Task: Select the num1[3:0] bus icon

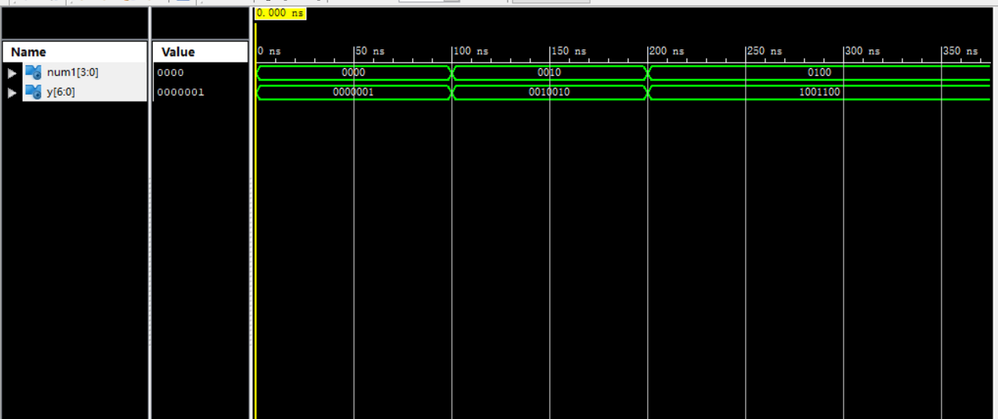Action: coord(33,72)
